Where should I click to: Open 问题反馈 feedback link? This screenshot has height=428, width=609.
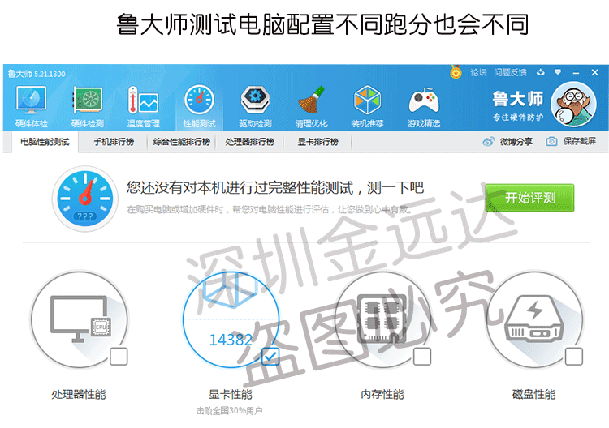tap(510, 72)
